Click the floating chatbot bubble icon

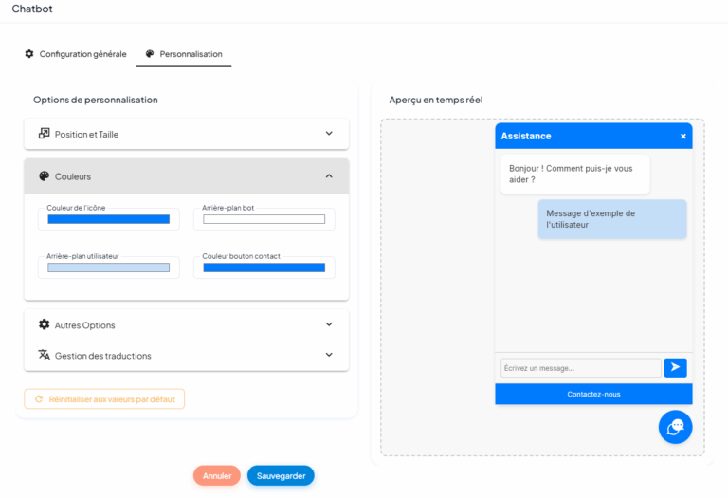[x=675, y=427]
